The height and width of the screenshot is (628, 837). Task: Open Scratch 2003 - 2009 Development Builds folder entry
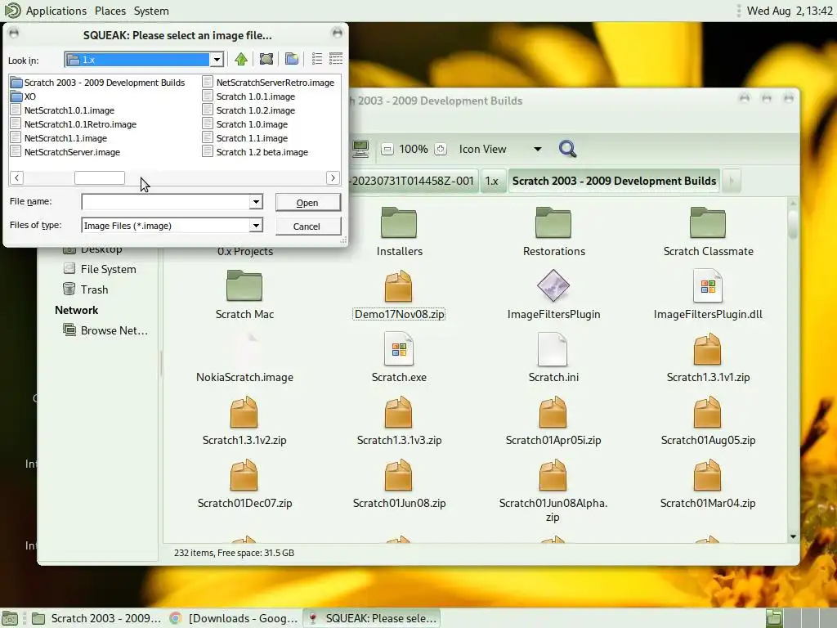[x=98, y=83]
